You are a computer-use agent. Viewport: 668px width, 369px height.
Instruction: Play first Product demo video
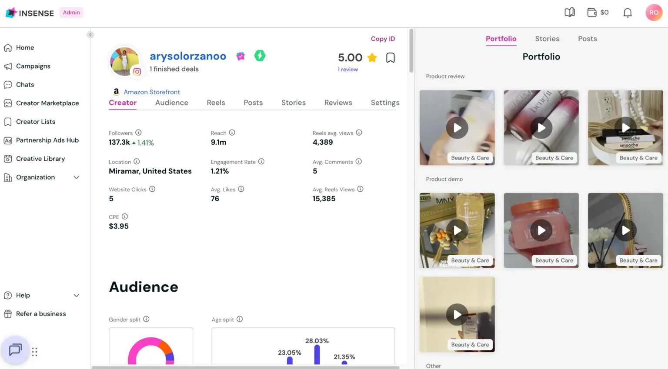[x=457, y=230]
